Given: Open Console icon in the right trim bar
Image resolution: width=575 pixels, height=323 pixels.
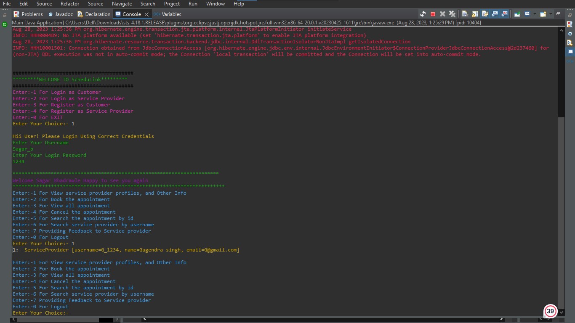Looking at the screenshot, I should [570, 52].
